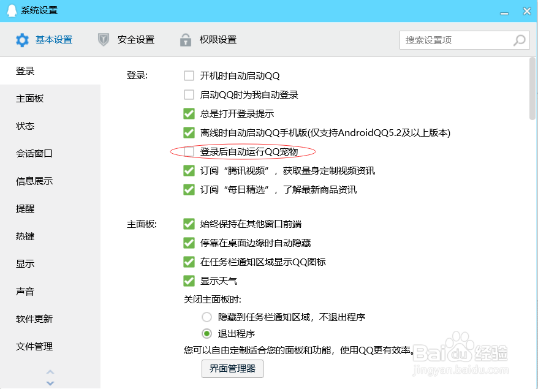Click inside the 搜索设置项 search field
Viewport: 538px width, 389px height.
(460, 40)
